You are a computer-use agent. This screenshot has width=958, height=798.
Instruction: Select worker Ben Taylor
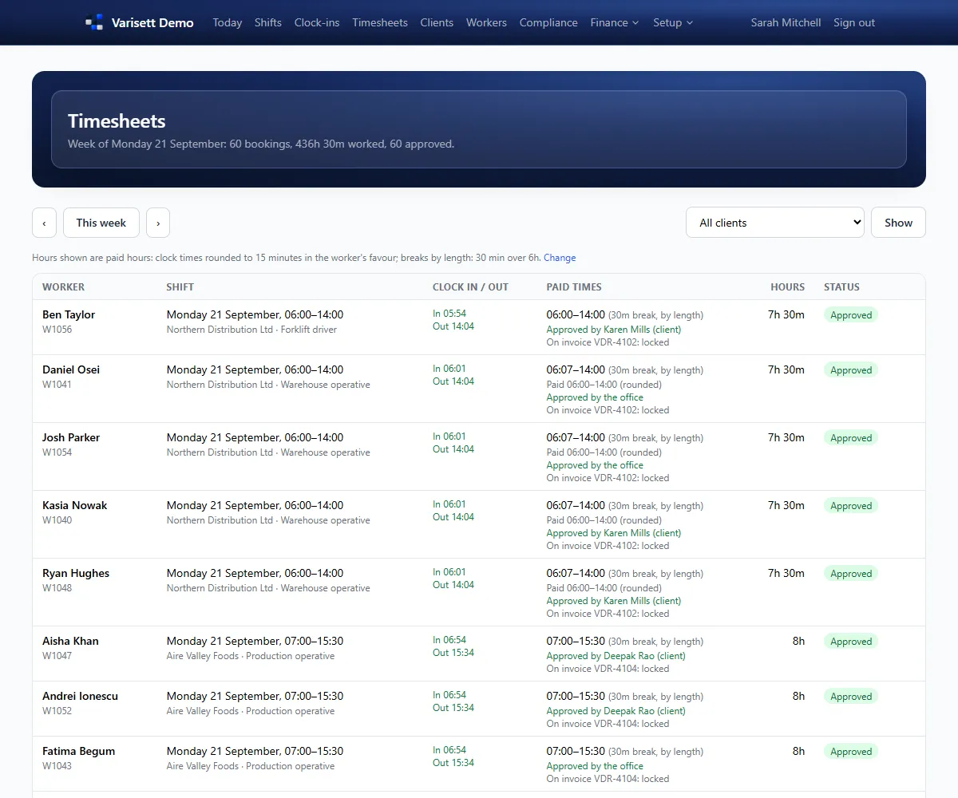click(x=69, y=314)
